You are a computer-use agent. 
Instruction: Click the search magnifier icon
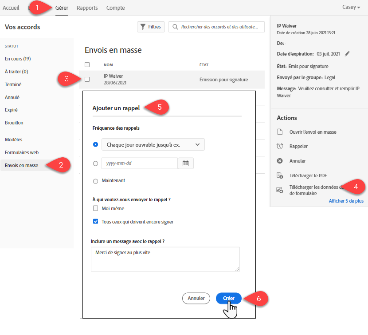[x=176, y=27]
